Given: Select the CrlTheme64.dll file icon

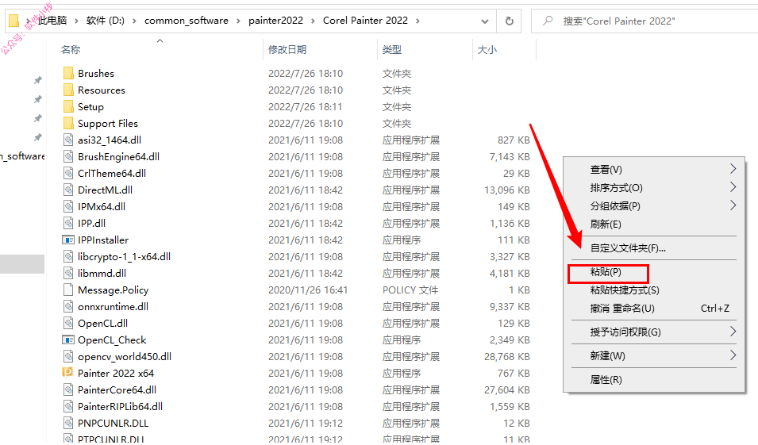Looking at the screenshot, I should (x=68, y=174).
